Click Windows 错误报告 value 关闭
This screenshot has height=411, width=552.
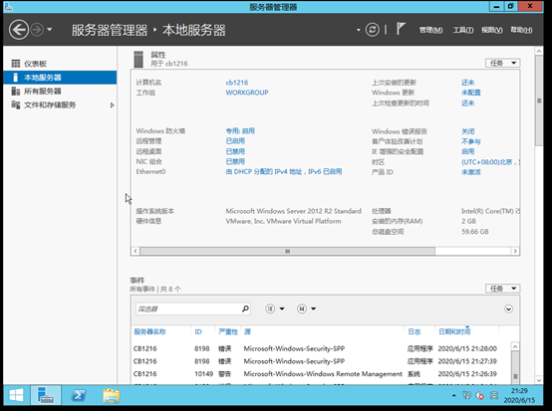(x=468, y=131)
